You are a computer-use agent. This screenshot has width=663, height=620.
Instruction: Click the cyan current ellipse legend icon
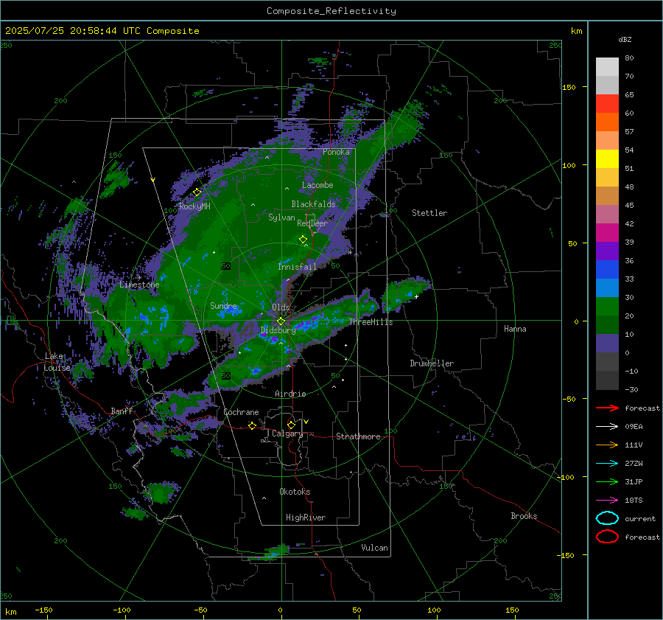pyautogui.click(x=607, y=518)
